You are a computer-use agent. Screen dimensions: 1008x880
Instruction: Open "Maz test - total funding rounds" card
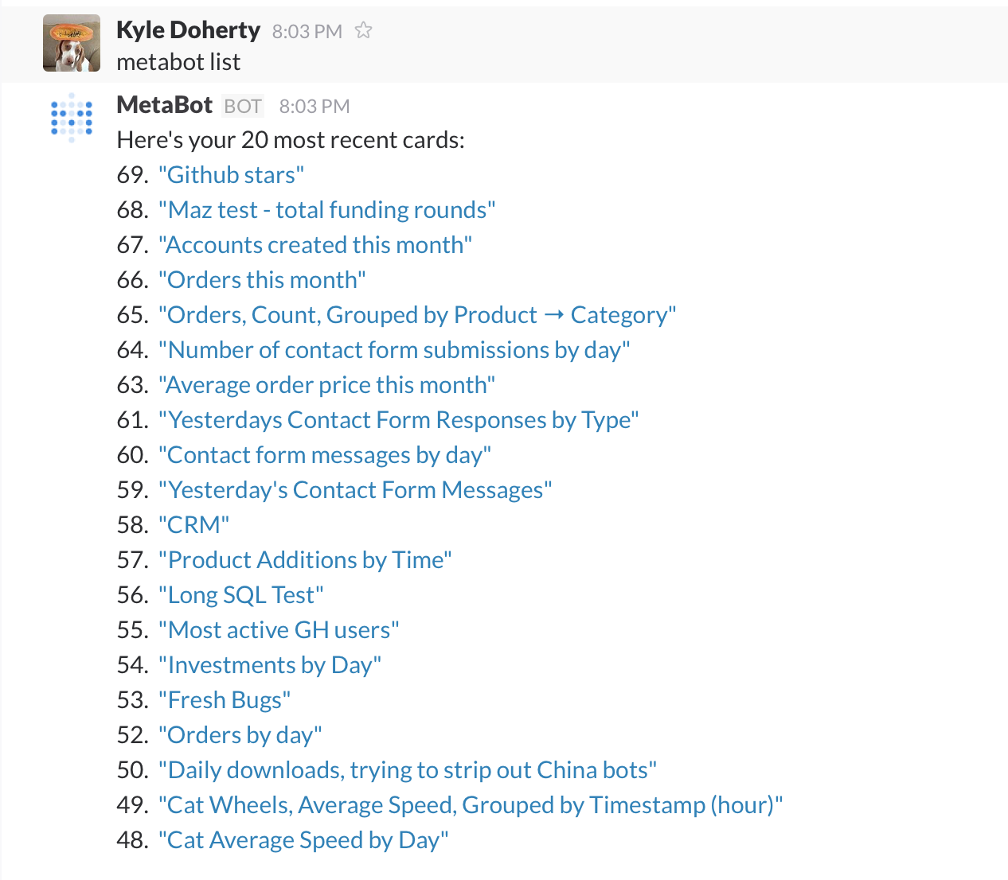[326, 210]
